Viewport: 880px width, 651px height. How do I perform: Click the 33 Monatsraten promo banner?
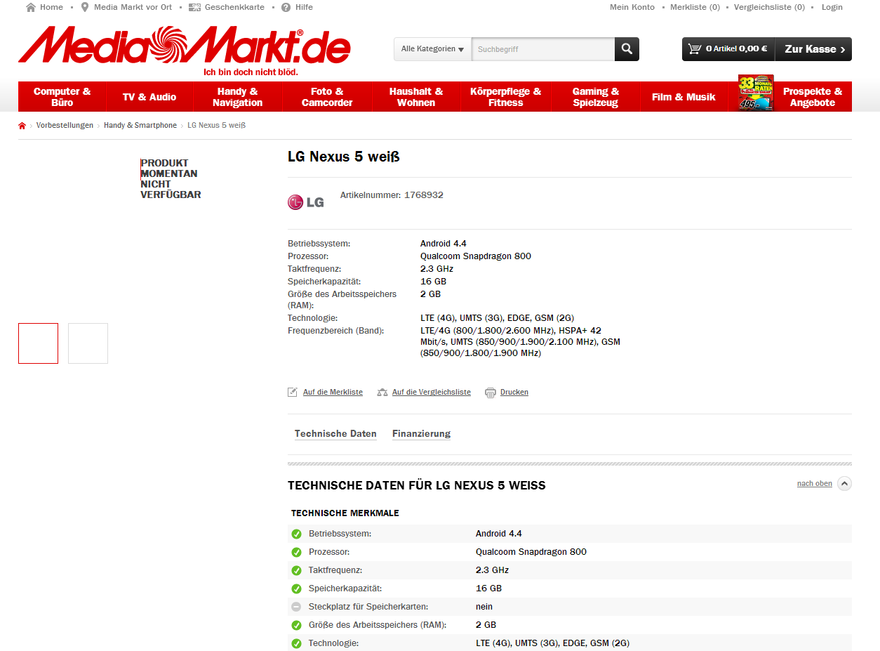756,93
